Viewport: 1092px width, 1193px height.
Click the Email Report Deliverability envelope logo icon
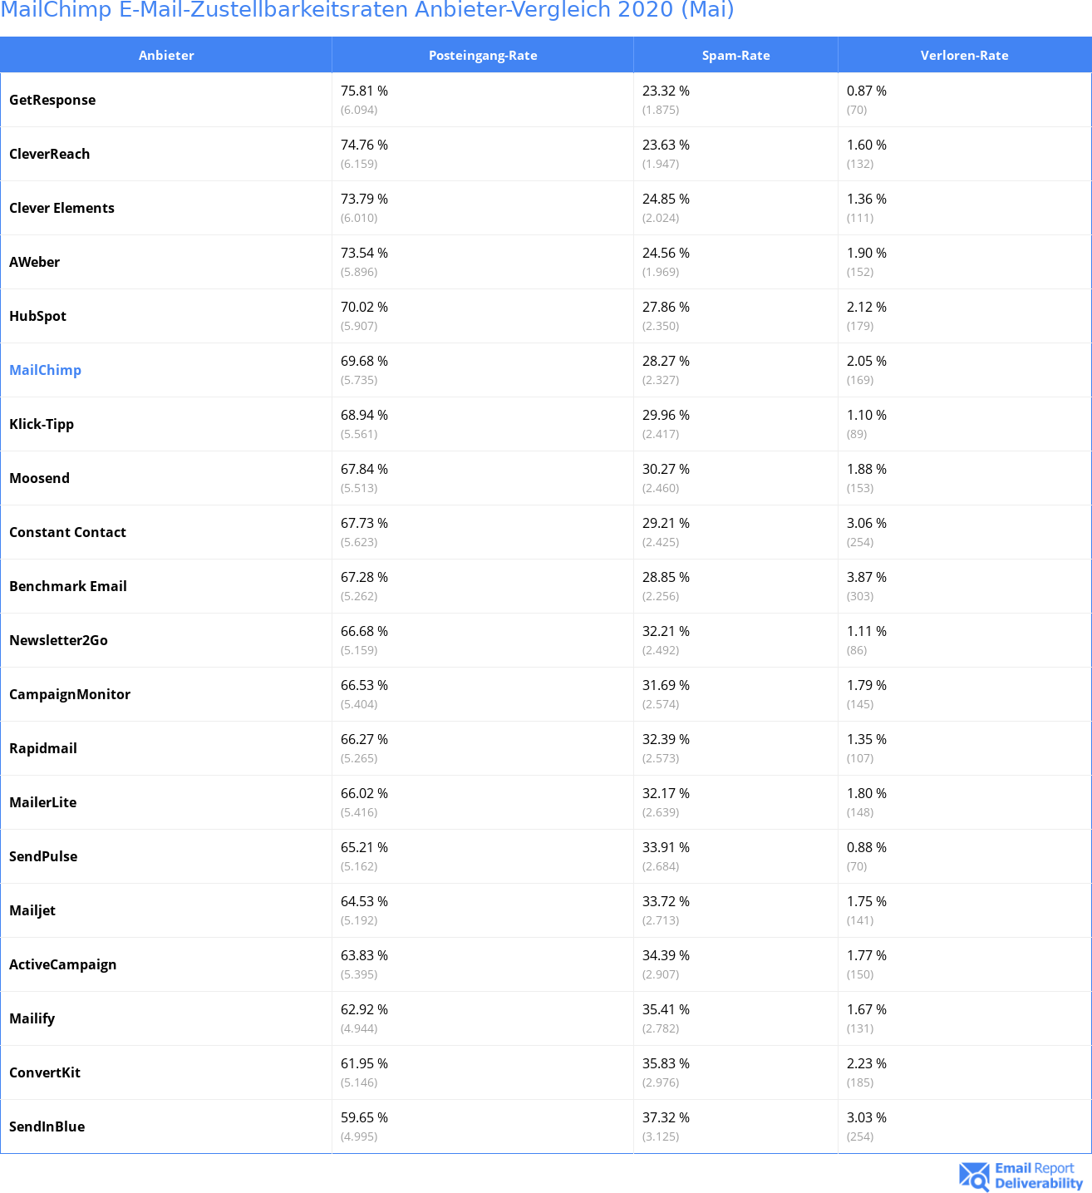973,1176
